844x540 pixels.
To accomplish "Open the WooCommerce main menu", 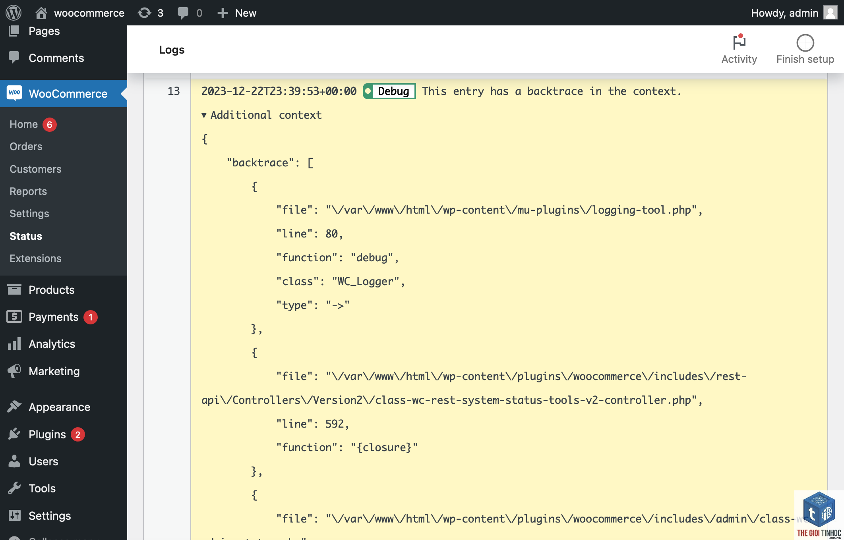I will click(68, 94).
